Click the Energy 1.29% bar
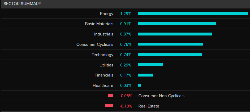This screenshot has width=250, height=112. point(193,13)
